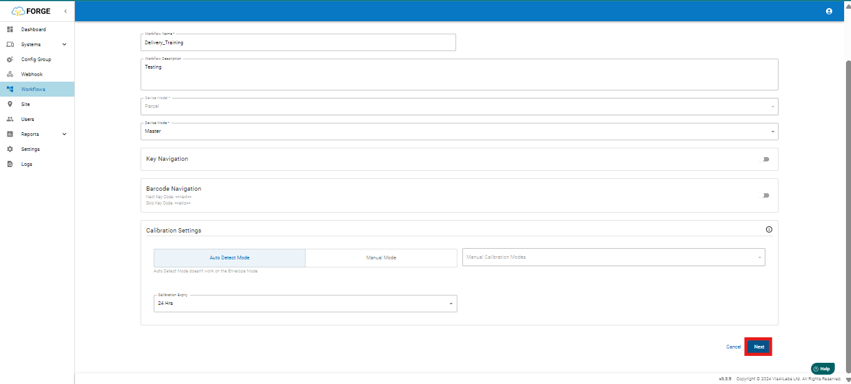Collapse the sidebar with the chevron arrow
Viewport: 851px width, 384px height.
point(66,11)
